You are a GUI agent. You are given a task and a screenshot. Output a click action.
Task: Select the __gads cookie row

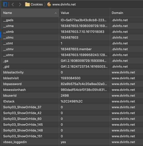coord(72,20)
